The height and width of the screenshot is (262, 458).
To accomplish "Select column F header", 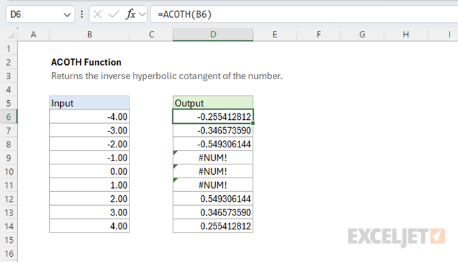I will (x=319, y=35).
